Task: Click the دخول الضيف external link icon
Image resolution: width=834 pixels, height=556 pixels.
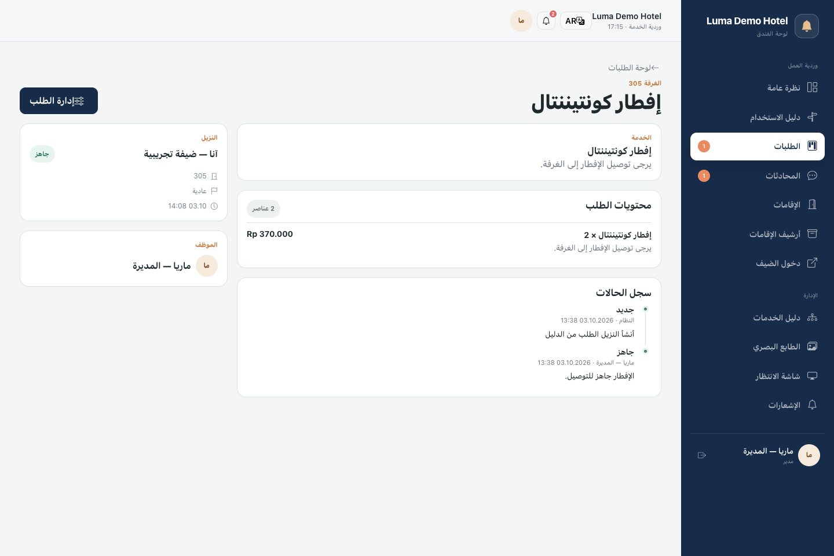Action: coord(812,263)
